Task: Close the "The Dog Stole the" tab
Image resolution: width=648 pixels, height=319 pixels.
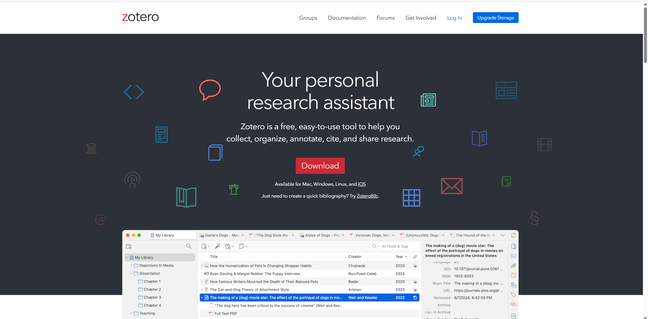Action: pos(293,235)
